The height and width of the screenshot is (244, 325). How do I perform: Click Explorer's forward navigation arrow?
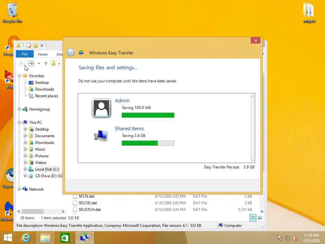pyautogui.click(x=31, y=63)
